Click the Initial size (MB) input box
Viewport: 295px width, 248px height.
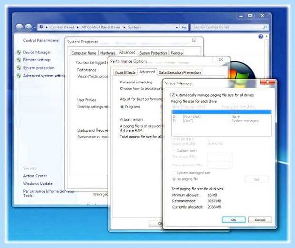[x=220, y=156]
